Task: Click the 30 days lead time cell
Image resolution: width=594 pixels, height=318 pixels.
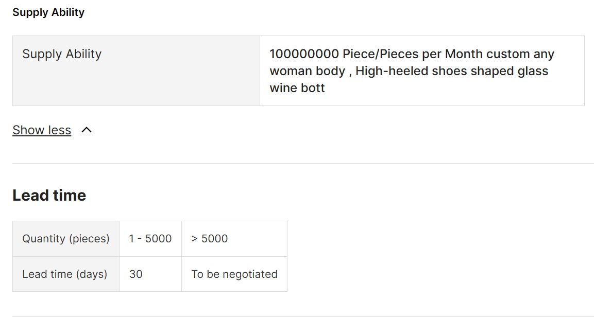Action: (150, 274)
